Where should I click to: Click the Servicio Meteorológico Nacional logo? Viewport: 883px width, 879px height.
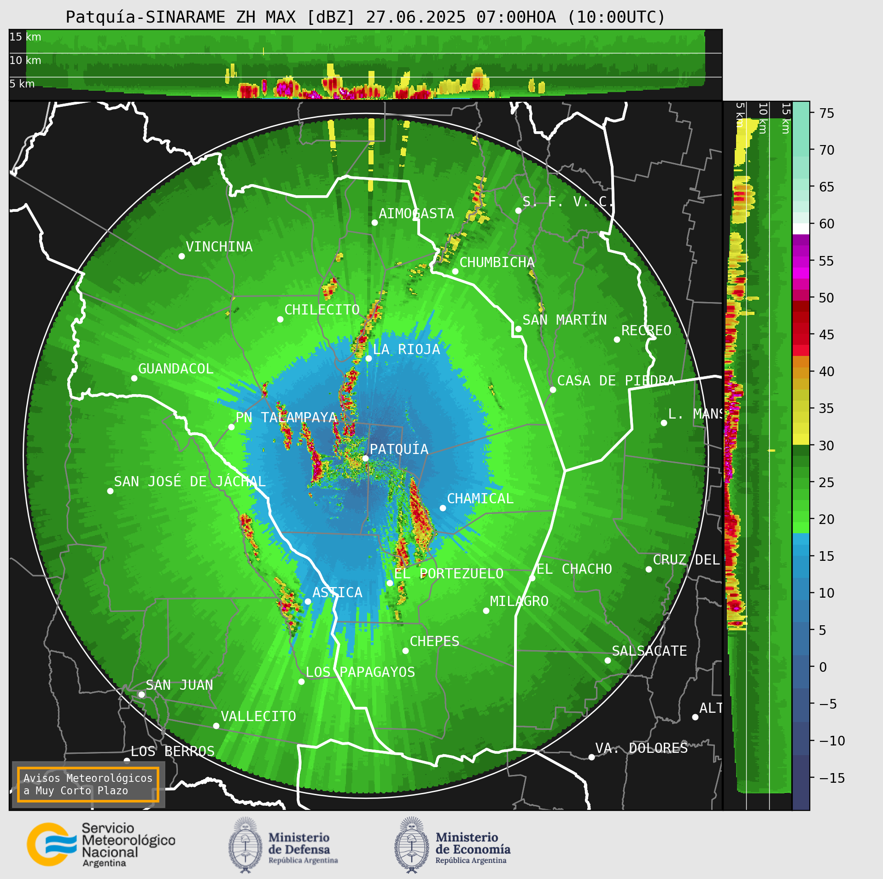[x=101, y=845]
